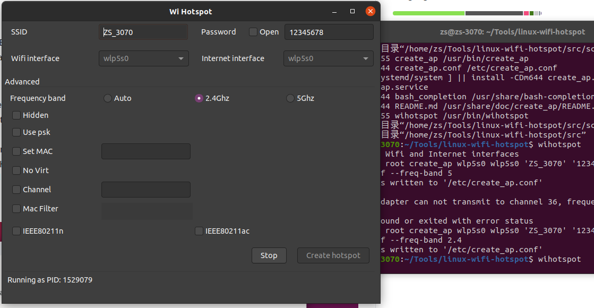Viewport: 594px width, 308px height.
Task: Enable the Channel option
Action: [x=16, y=190]
